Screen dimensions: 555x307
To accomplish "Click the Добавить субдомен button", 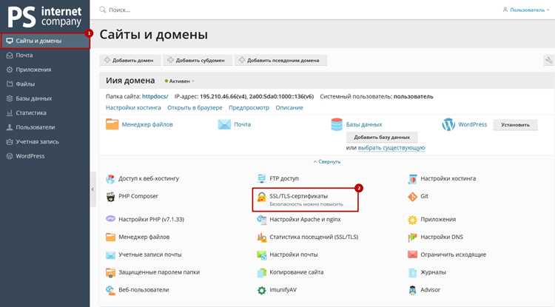I will [x=196, y=61].
